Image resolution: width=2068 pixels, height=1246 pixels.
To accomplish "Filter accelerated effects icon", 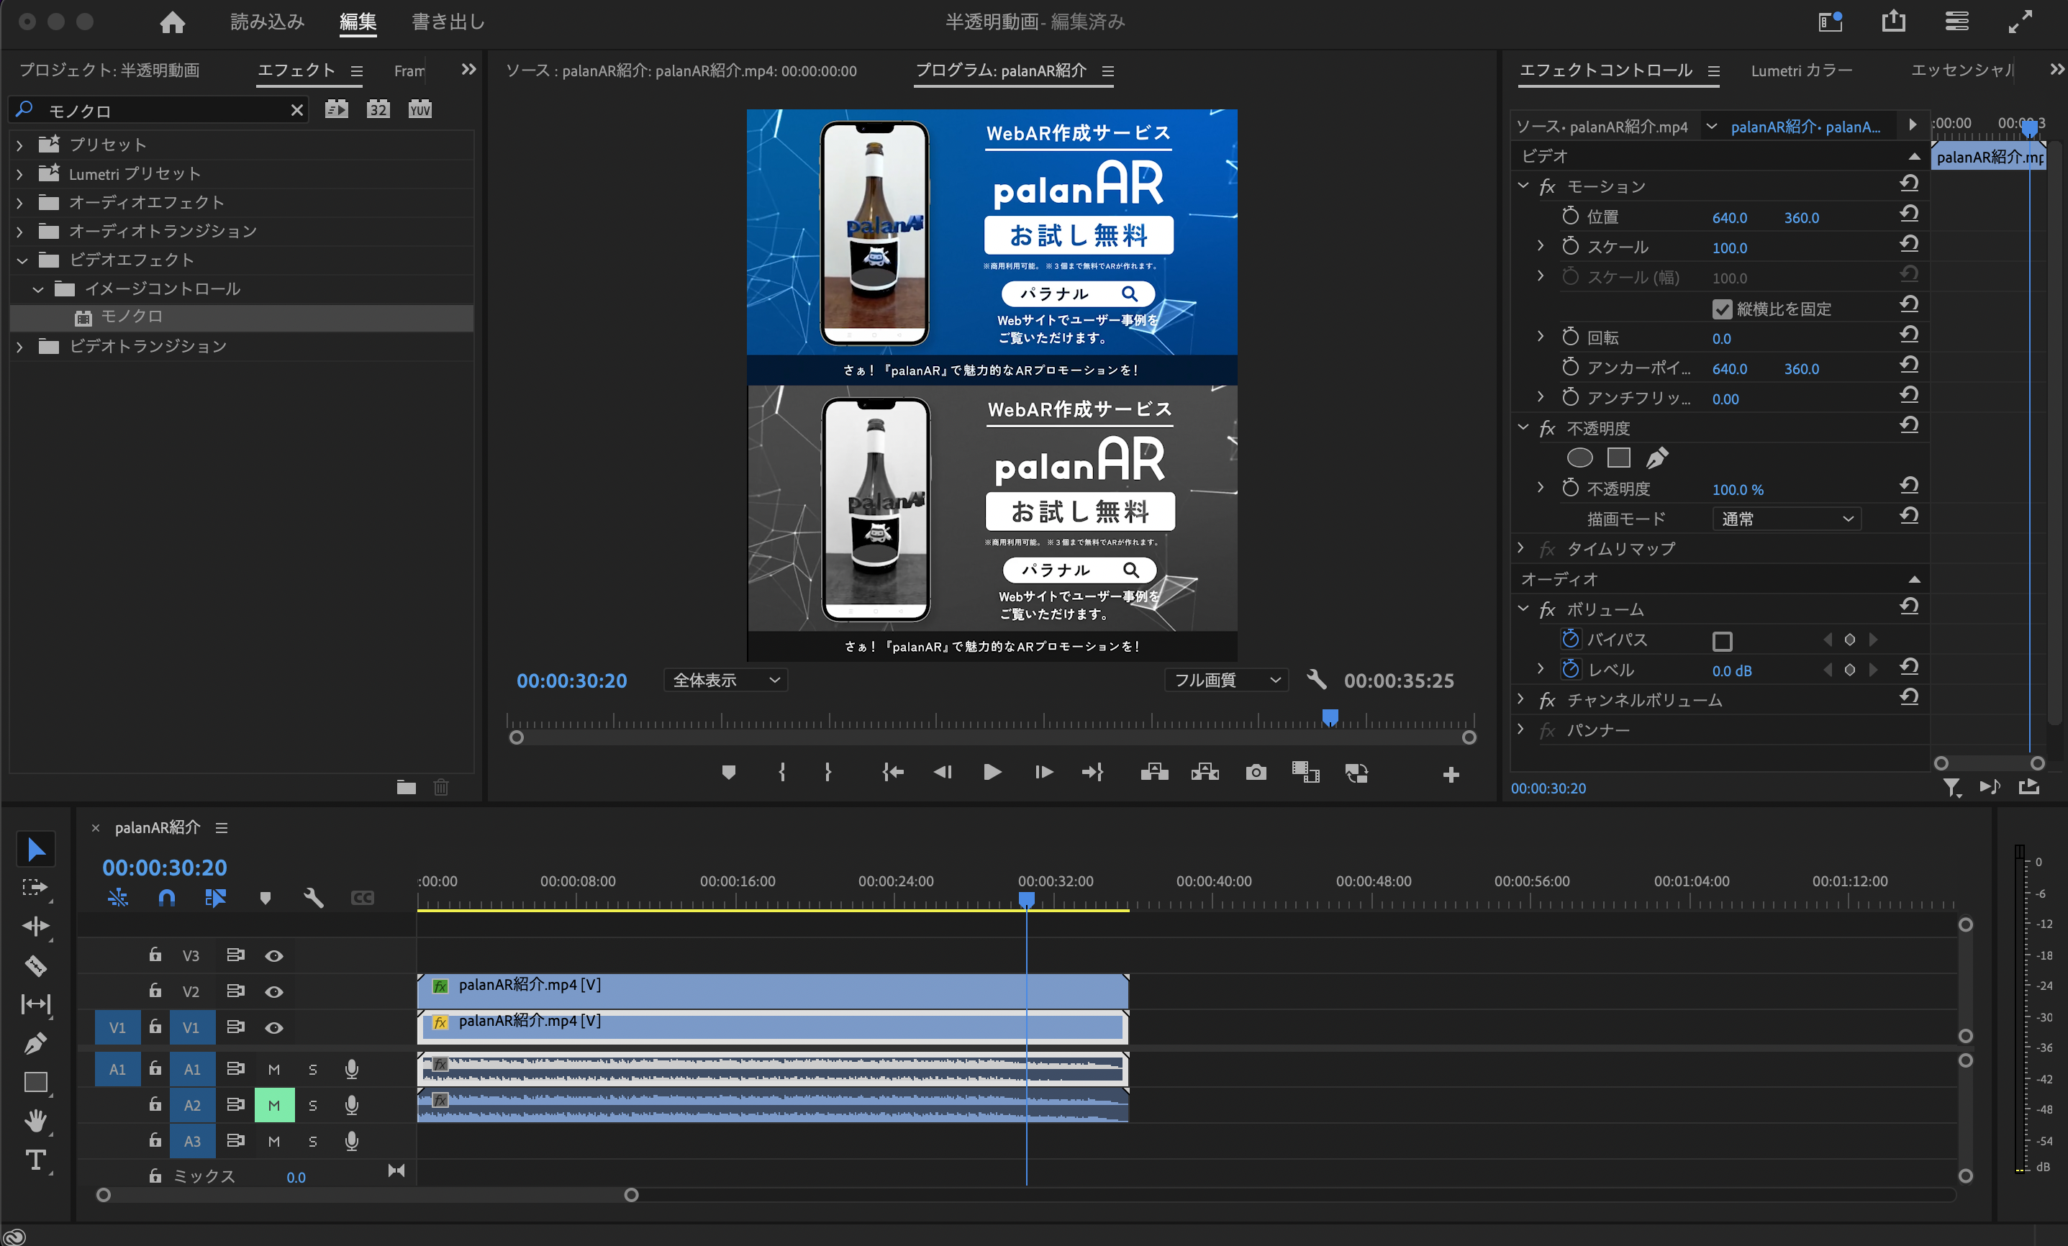I will click(x=337, y=109).
